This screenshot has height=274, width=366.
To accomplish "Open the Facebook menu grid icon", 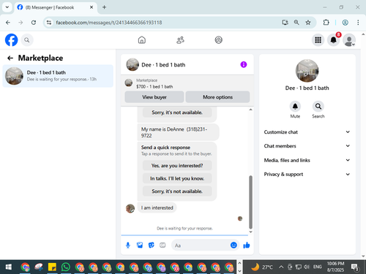I will (318, 40).
